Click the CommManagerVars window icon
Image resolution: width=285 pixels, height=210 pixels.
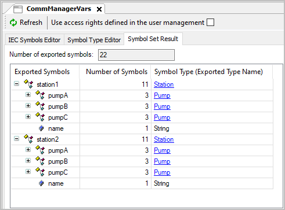click(x=18, y=9)
